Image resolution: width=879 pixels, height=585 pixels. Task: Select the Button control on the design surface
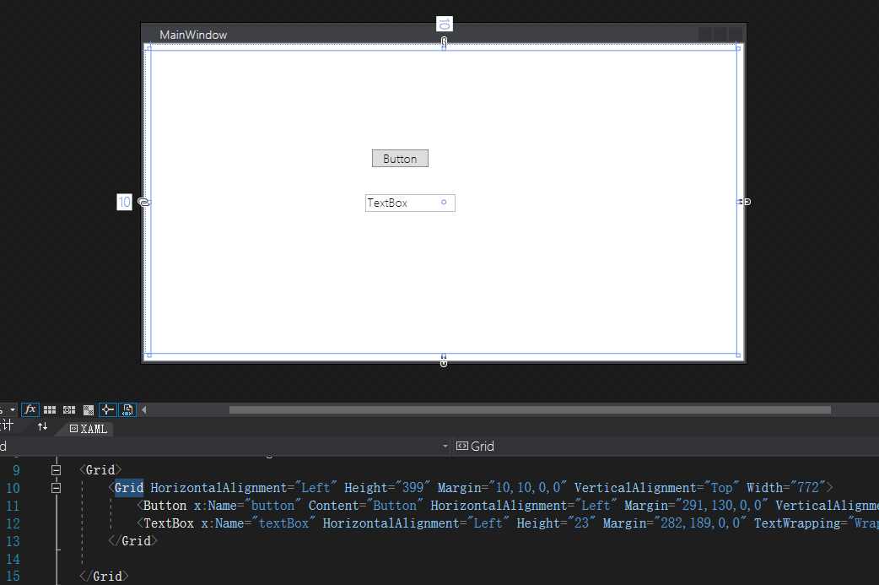point(400,158)
